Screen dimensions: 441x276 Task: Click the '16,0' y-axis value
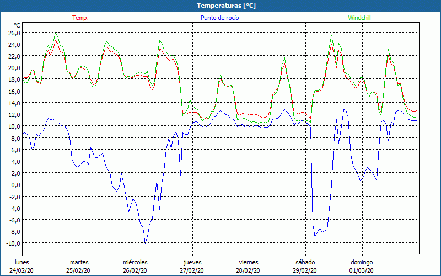[14, 91]
